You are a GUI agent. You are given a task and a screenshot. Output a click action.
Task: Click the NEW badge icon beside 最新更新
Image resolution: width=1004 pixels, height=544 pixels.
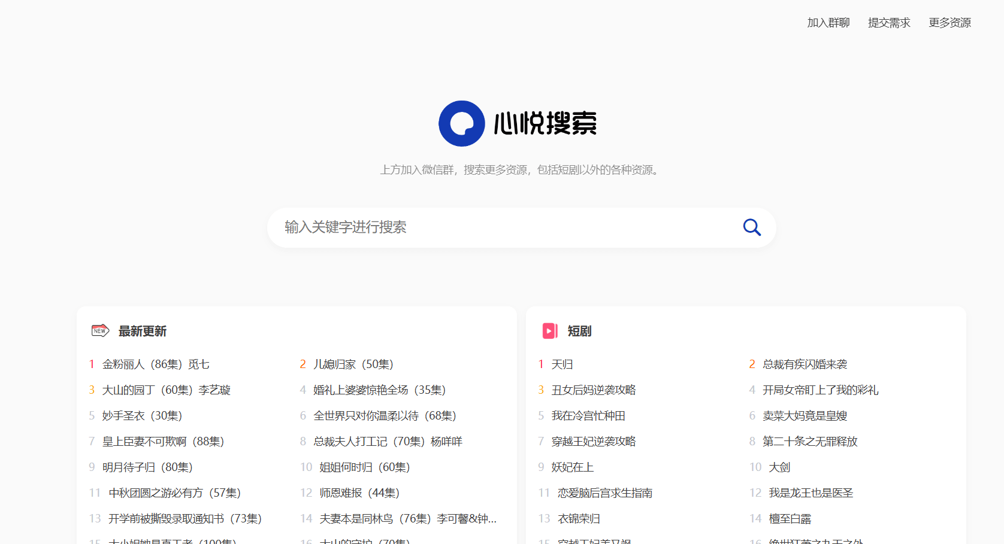99,330
